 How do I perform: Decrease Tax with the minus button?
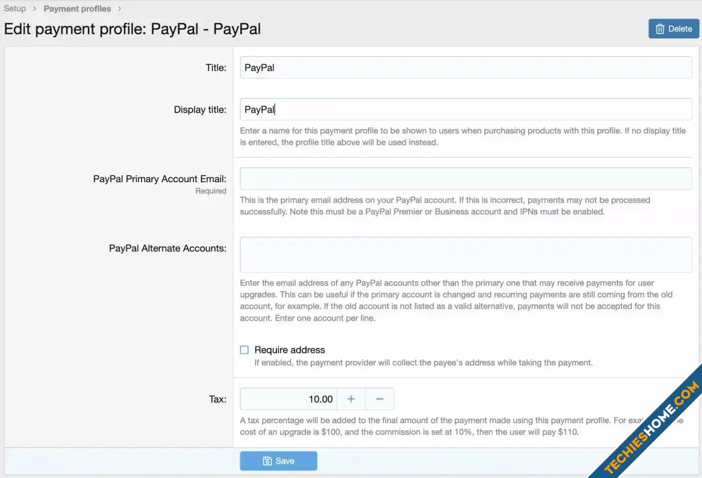pos(380,399)
